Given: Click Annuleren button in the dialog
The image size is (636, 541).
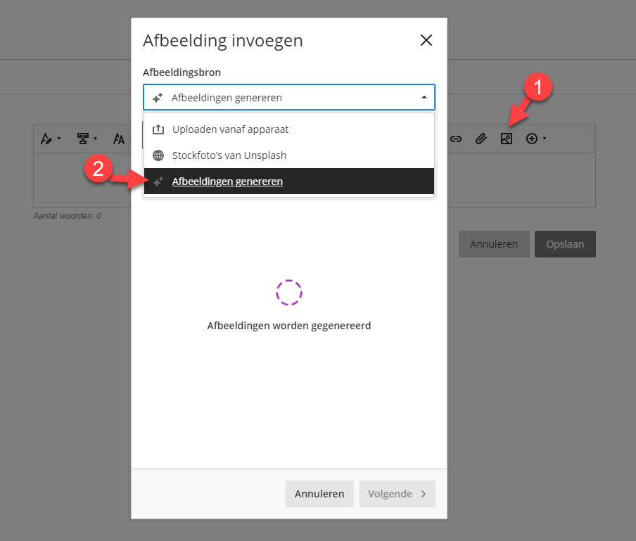Looking at the screenshot, I should pos(319,494).
